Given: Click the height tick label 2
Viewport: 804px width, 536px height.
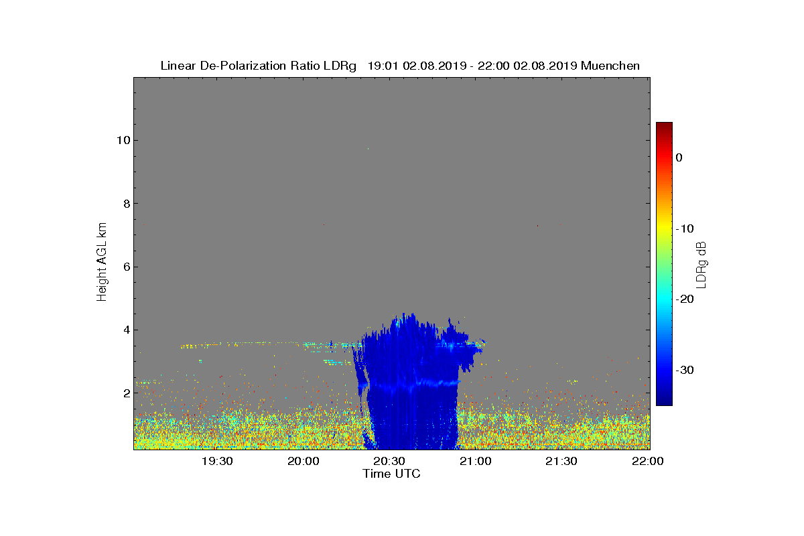Looking at the screenshot, I should coord(126,393).
